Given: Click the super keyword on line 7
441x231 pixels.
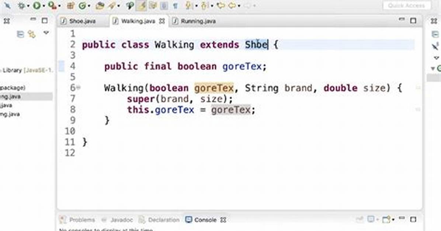Looking at the screenshot, I should (x=140, y=99).
